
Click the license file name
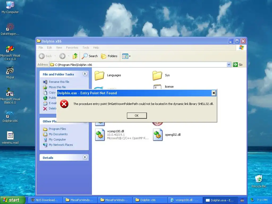[169, 87]
